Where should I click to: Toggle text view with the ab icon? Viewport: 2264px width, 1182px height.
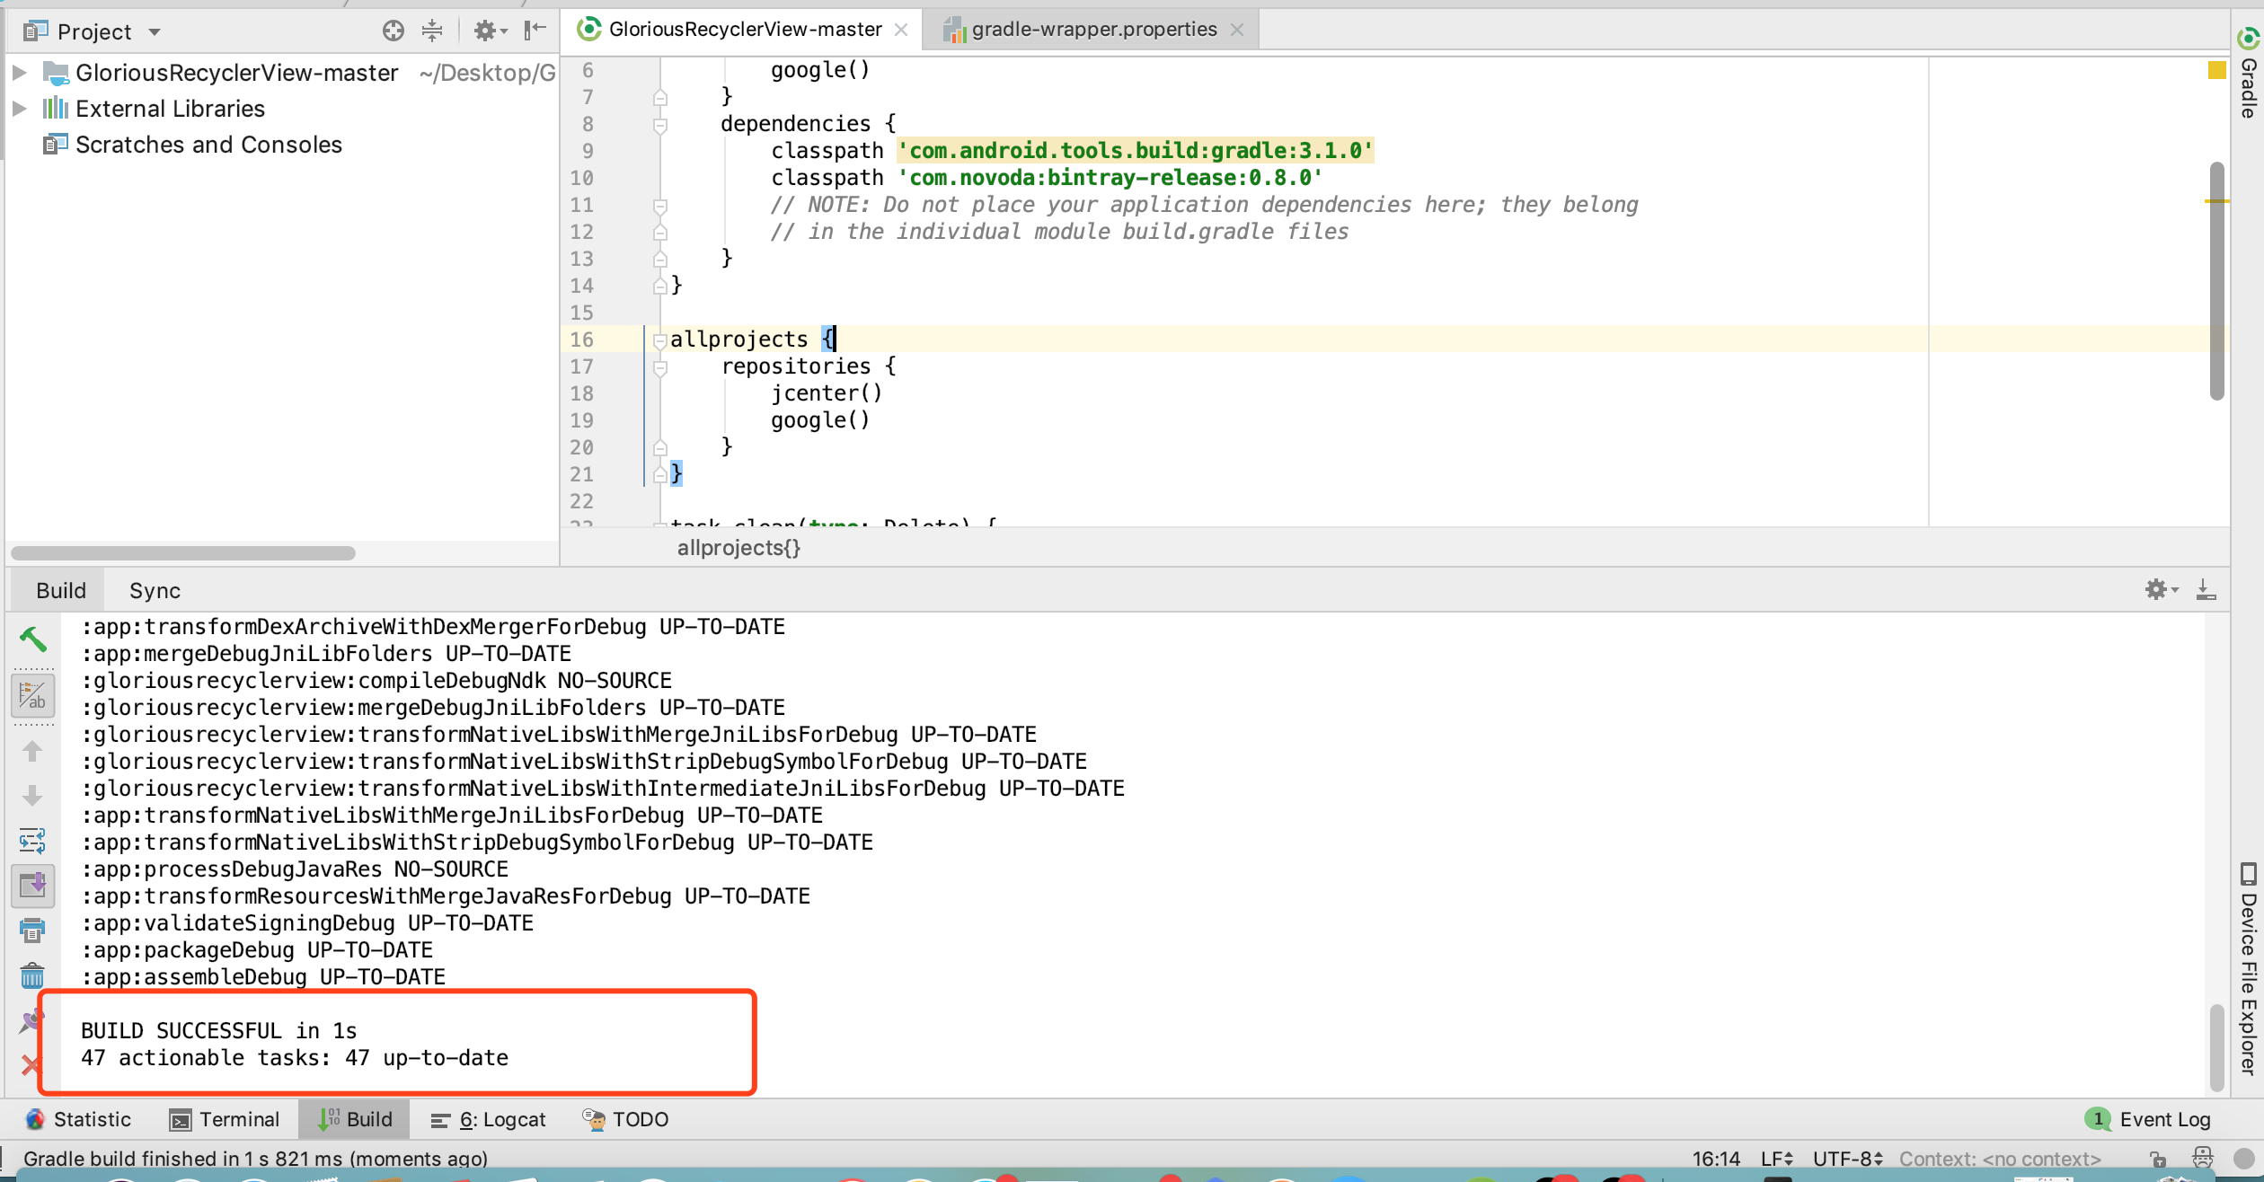(33, 696)
